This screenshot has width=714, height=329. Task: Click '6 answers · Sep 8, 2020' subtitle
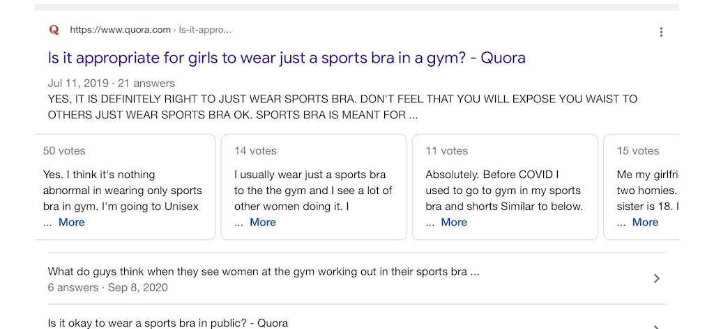coord(107,287)
